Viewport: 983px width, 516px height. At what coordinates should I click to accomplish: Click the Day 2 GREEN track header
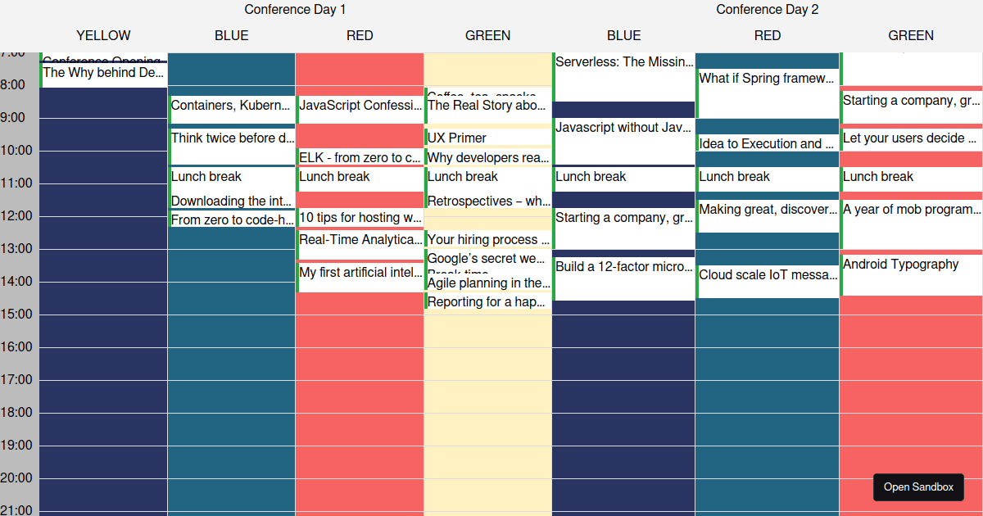[x=911, y=35]
